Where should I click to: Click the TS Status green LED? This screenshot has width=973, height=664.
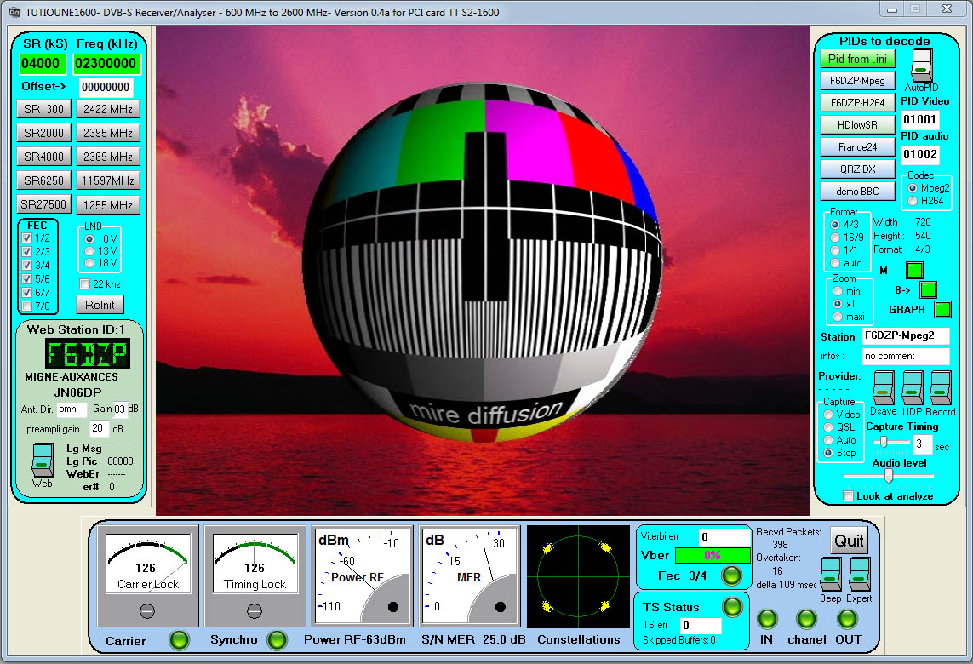pyautogui.click(x=732, y=606)
